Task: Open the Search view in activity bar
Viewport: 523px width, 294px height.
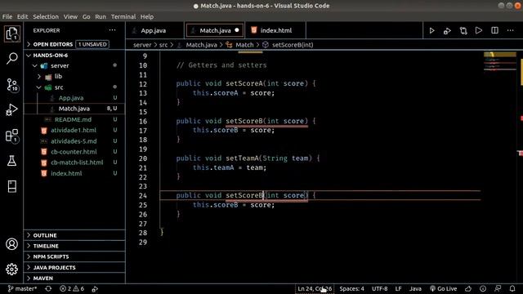Action: point(12,58)
